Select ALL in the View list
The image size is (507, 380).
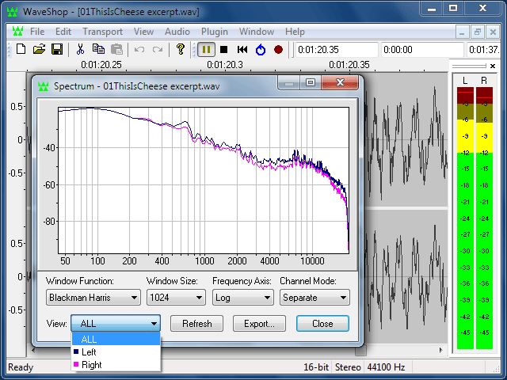point(116,339)
